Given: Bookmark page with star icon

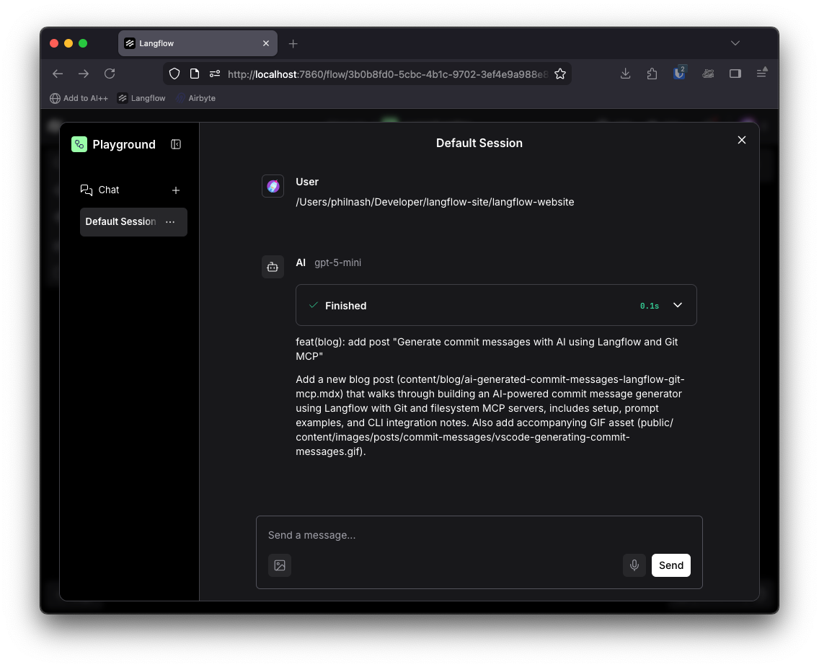Looking at the screenshot, I should [560, 74].
